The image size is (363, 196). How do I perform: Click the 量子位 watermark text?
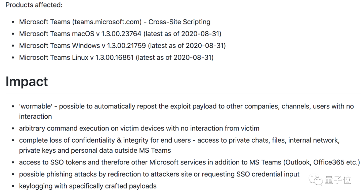pyautogui.click(x=338, y=180)
